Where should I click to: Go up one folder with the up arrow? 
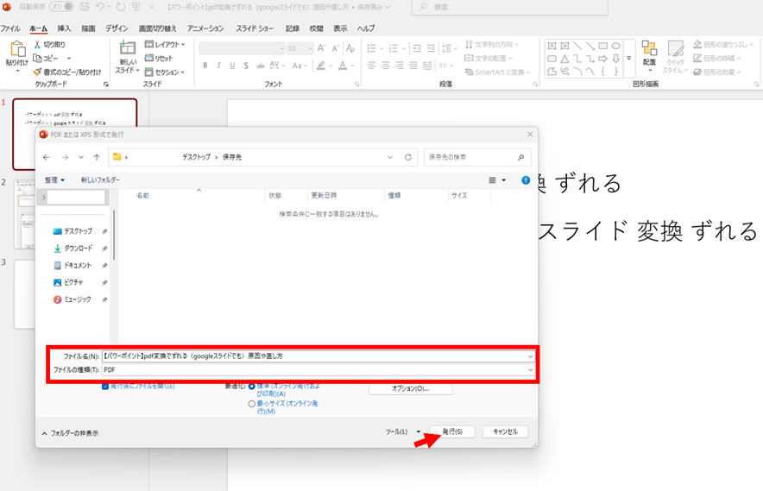[x=96, y=157]
